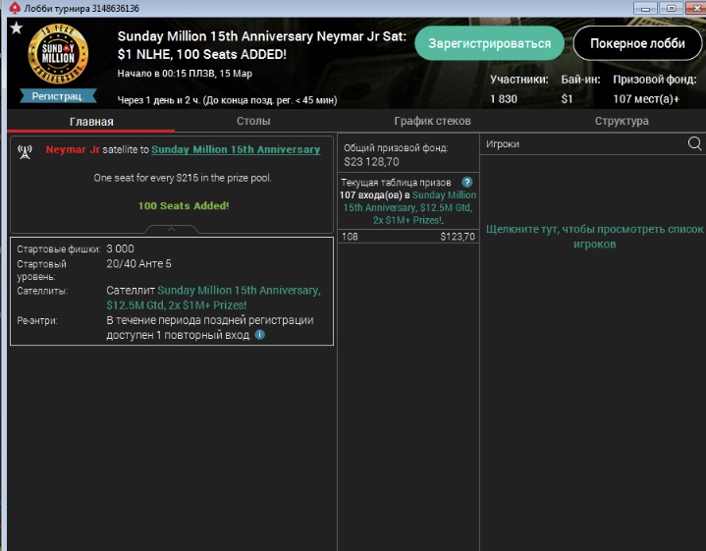Click the Призовой фонд value 107 мест(а)+
Viewport: 706px width, 551px height.
tap(646, 99)
